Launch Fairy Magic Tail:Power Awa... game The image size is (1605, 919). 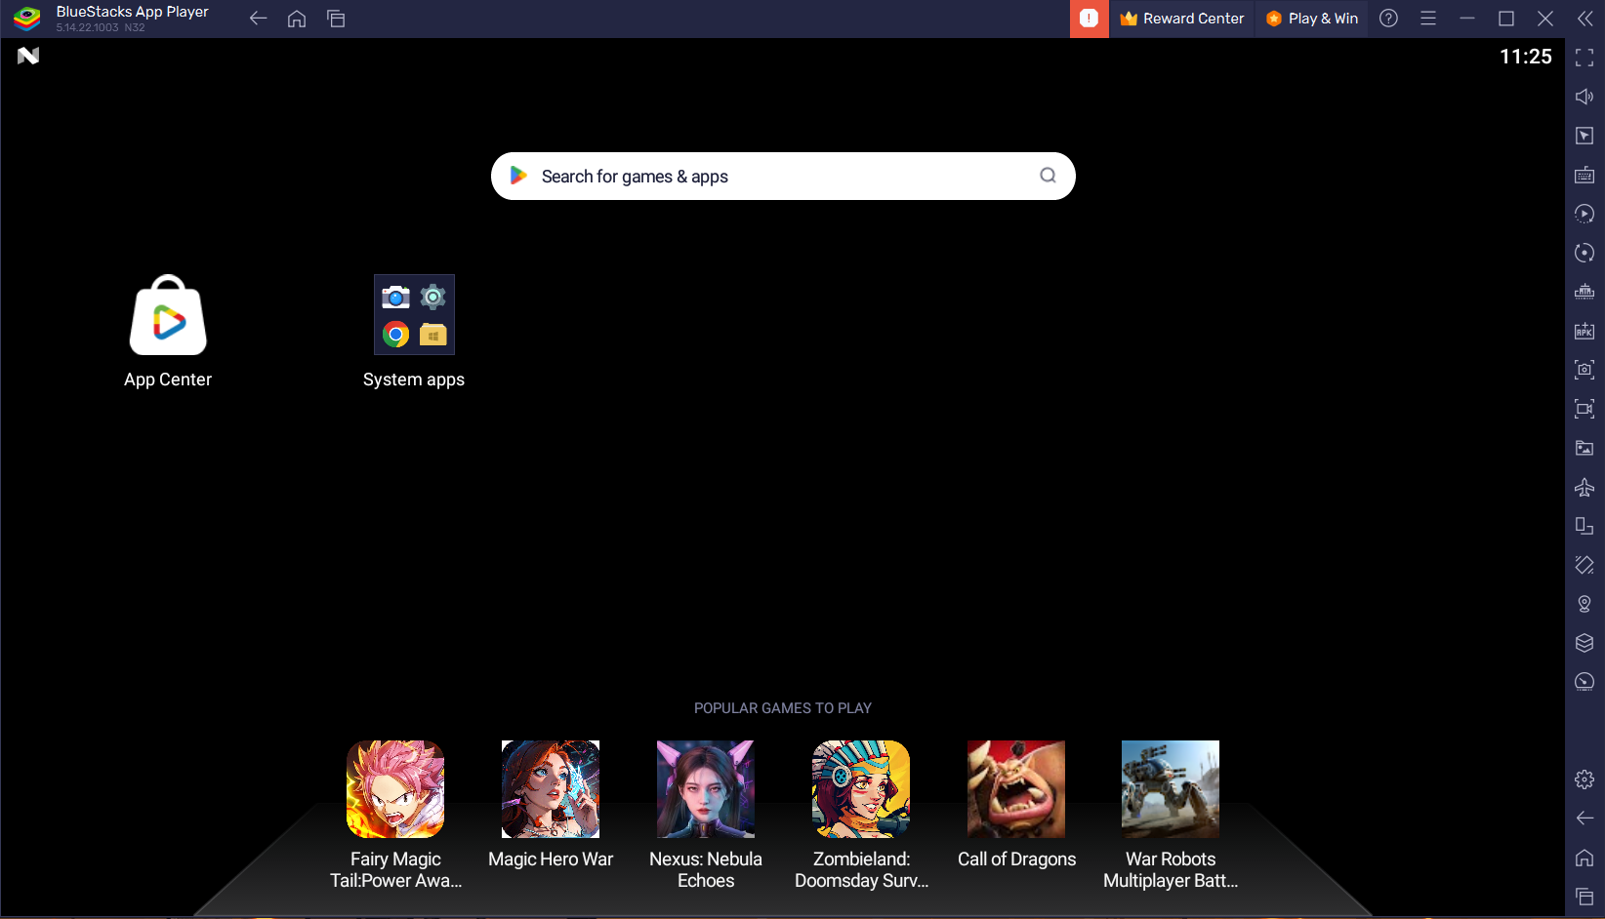pyautogui.click(x=395, y=789)
